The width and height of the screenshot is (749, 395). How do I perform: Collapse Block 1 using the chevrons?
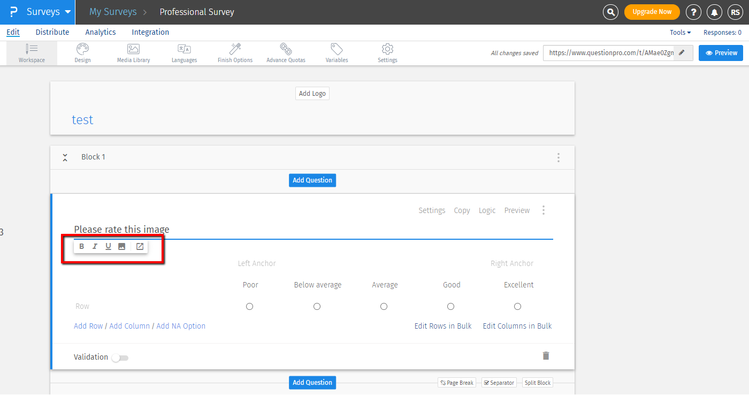(65, 157)
